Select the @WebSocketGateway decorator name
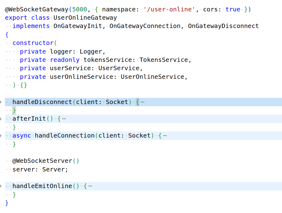The height and width of the screenshot is (213, 282). tap(34, 9)
